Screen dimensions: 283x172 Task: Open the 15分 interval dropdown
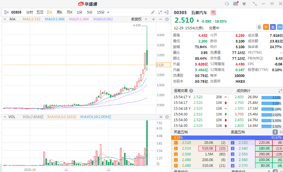pos(108,12)
